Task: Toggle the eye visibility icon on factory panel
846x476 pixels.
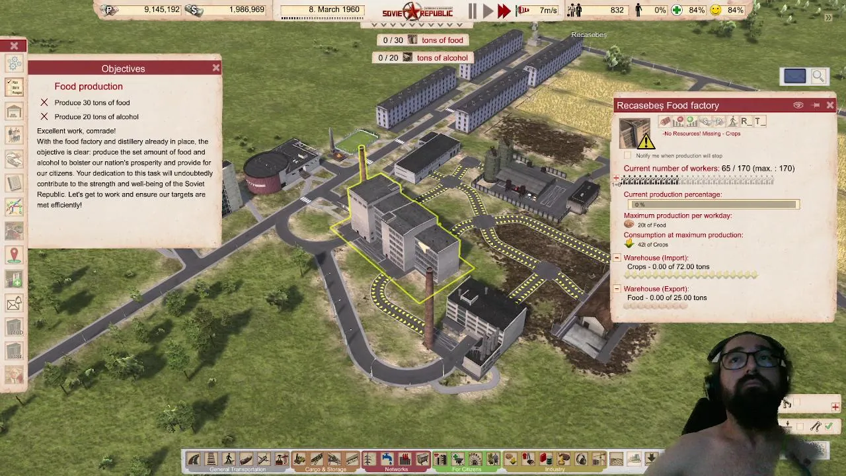Action: (798, 105)
